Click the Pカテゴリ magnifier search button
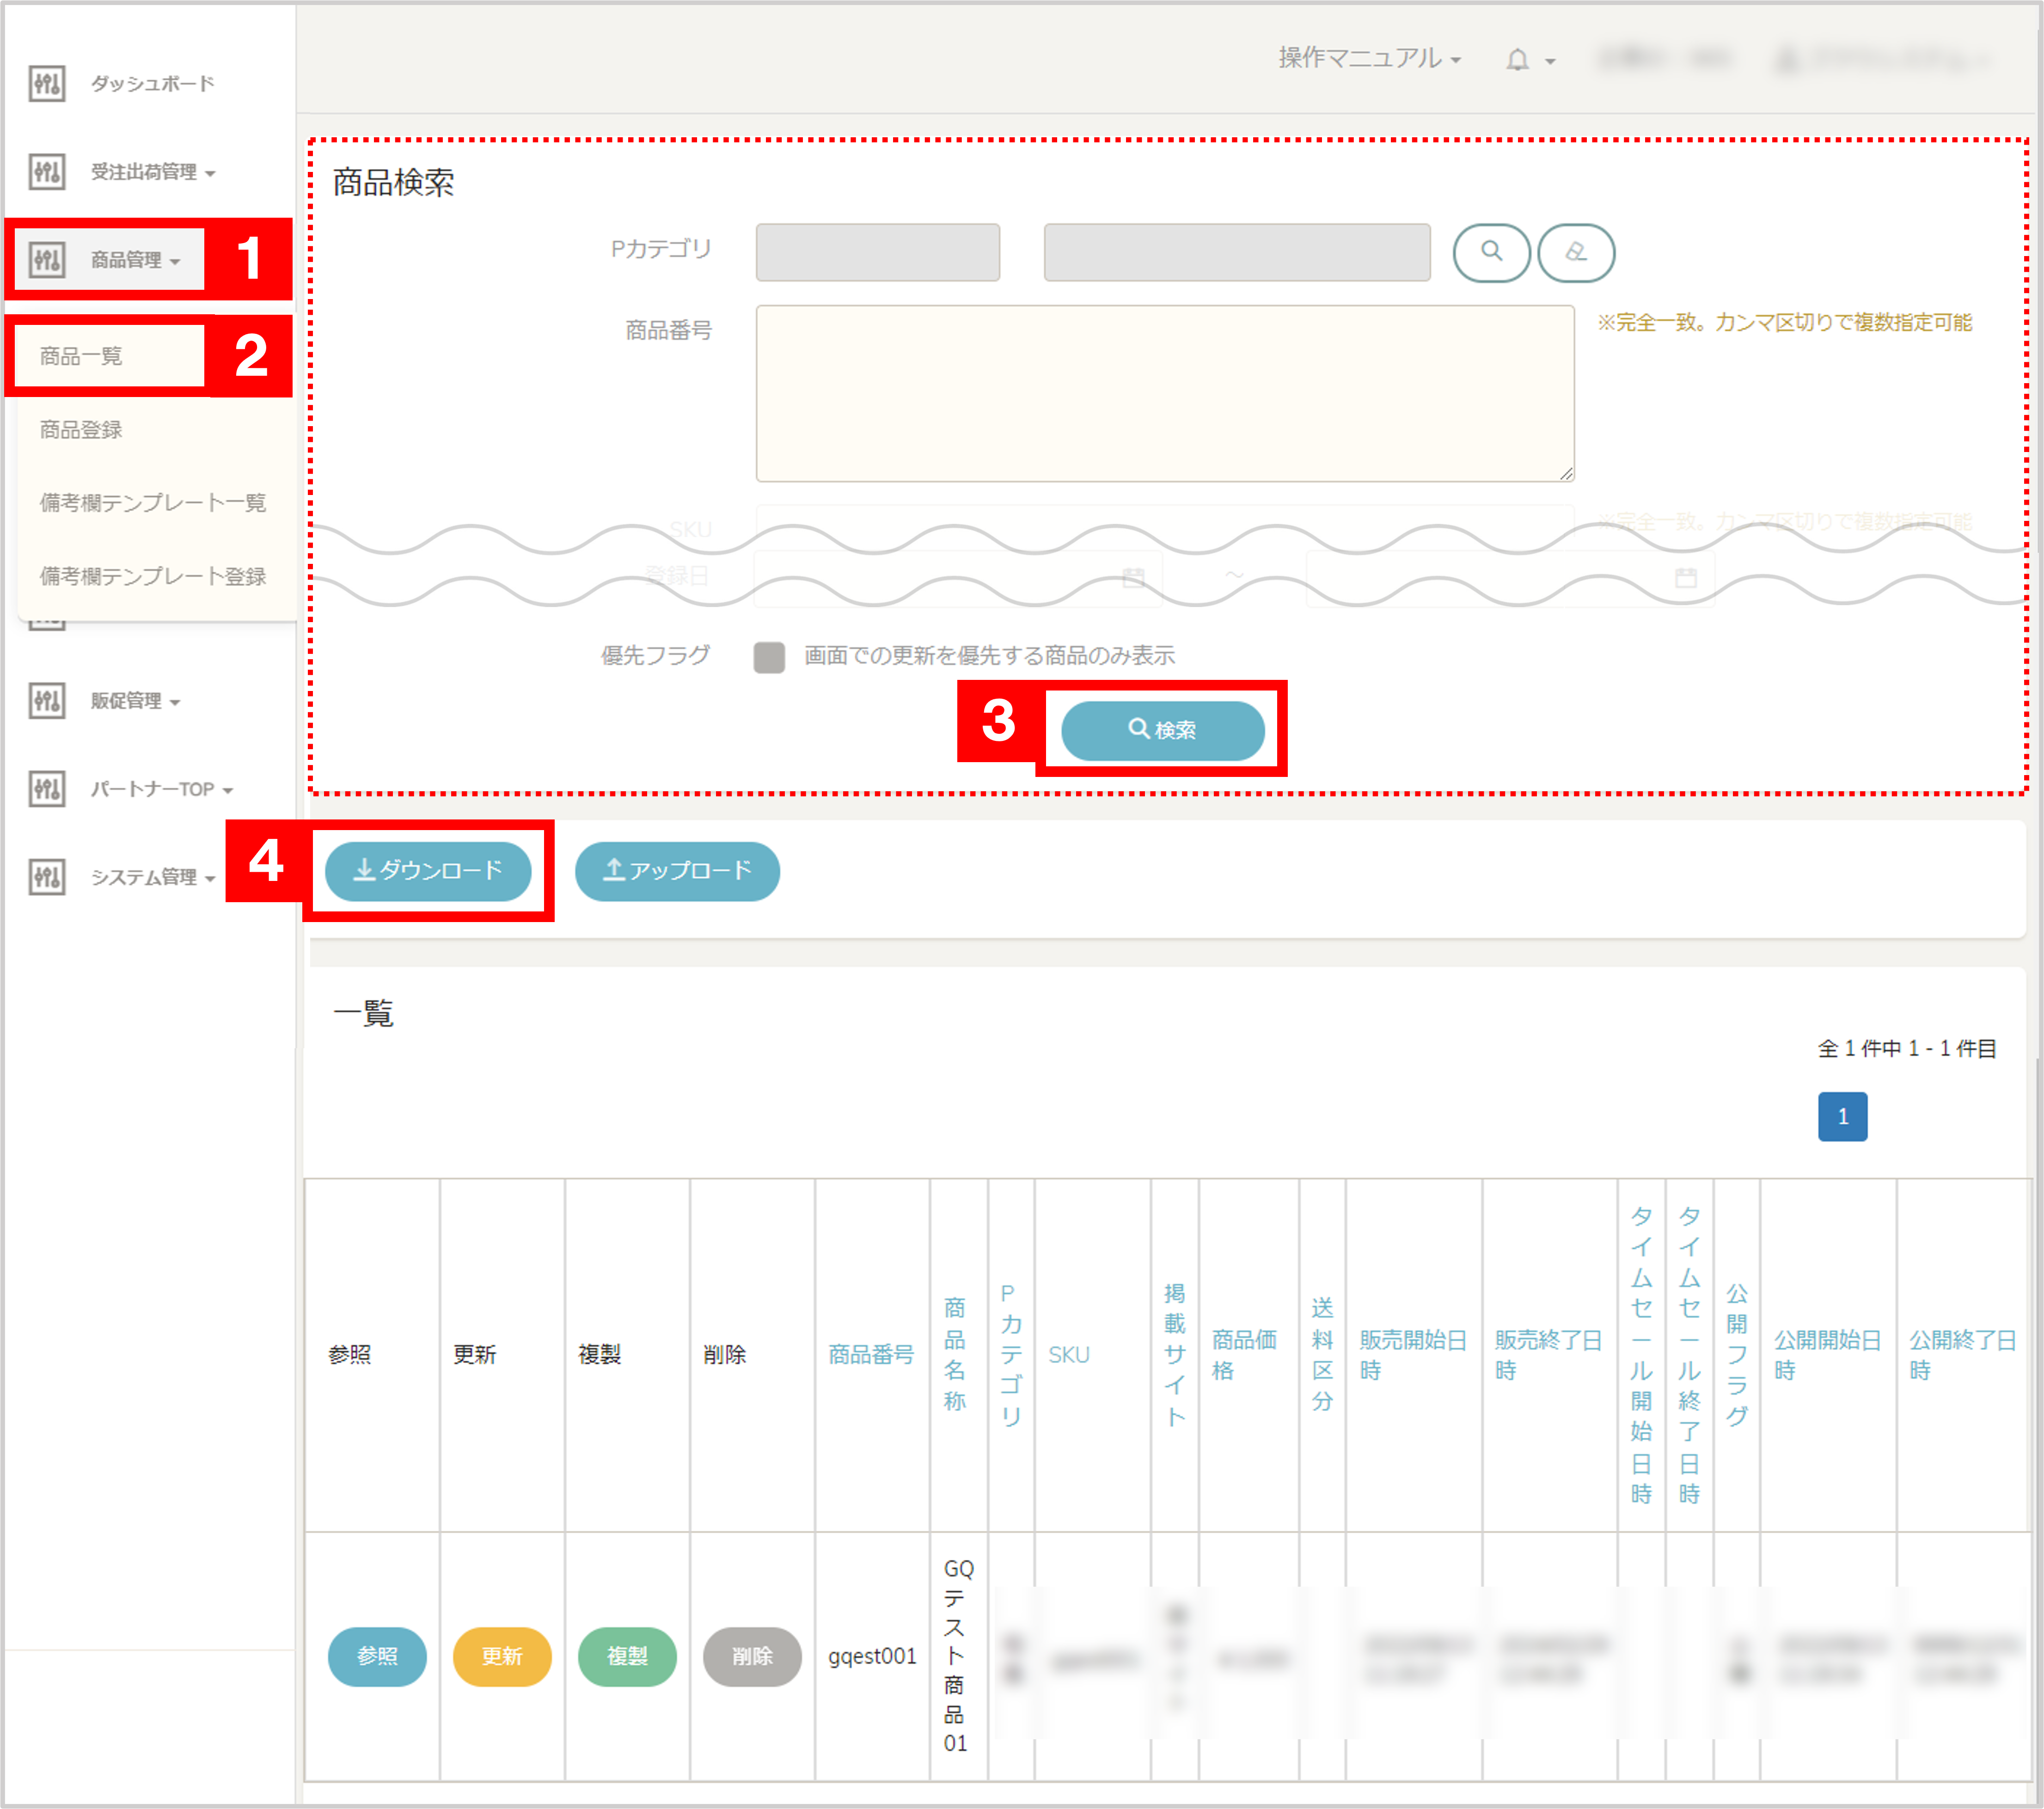The width and height of the screenshot is (2044, 1809). click(x=1491, y=252)
